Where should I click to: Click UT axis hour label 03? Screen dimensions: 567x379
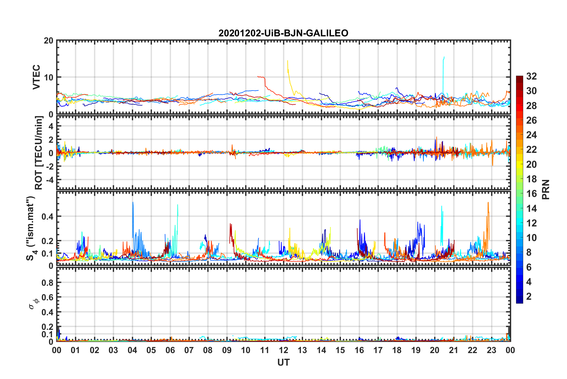pyautogui.click(x=113, y=350)
